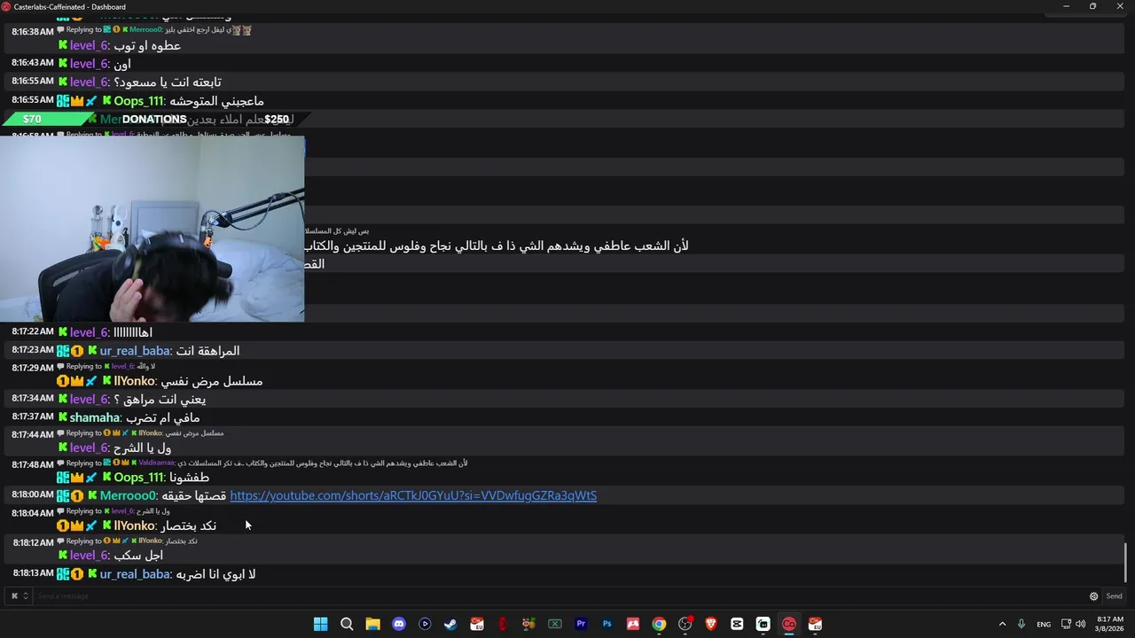Image resolution: width=1135 pixels, height=638 pixels.
Task: Click IlYonko username in the 8:18:04 message
Action: pyautogui.click(x=134, y=526)
